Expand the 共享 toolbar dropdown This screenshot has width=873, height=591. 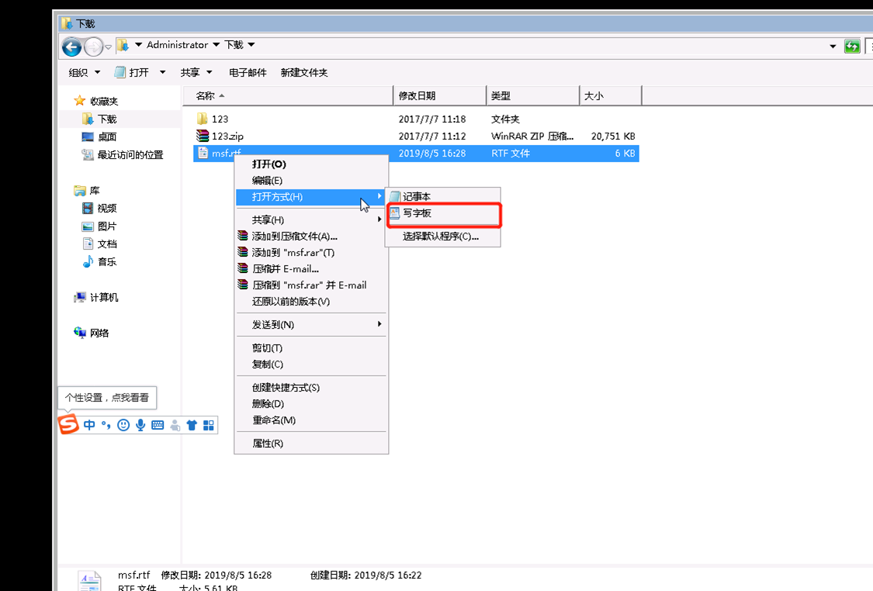click(x=196, y=72)
